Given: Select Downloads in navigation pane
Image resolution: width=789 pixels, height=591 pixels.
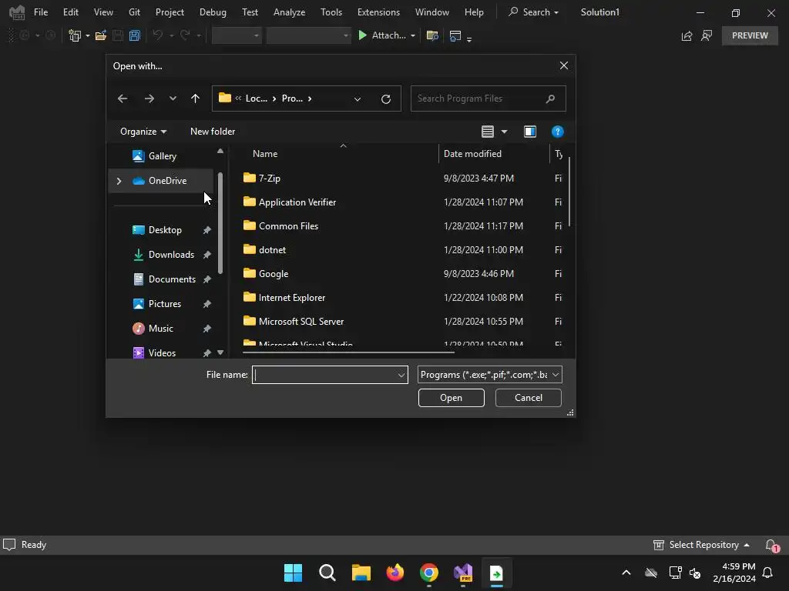Looking at the screenshot, I should [x=171, y=255].
